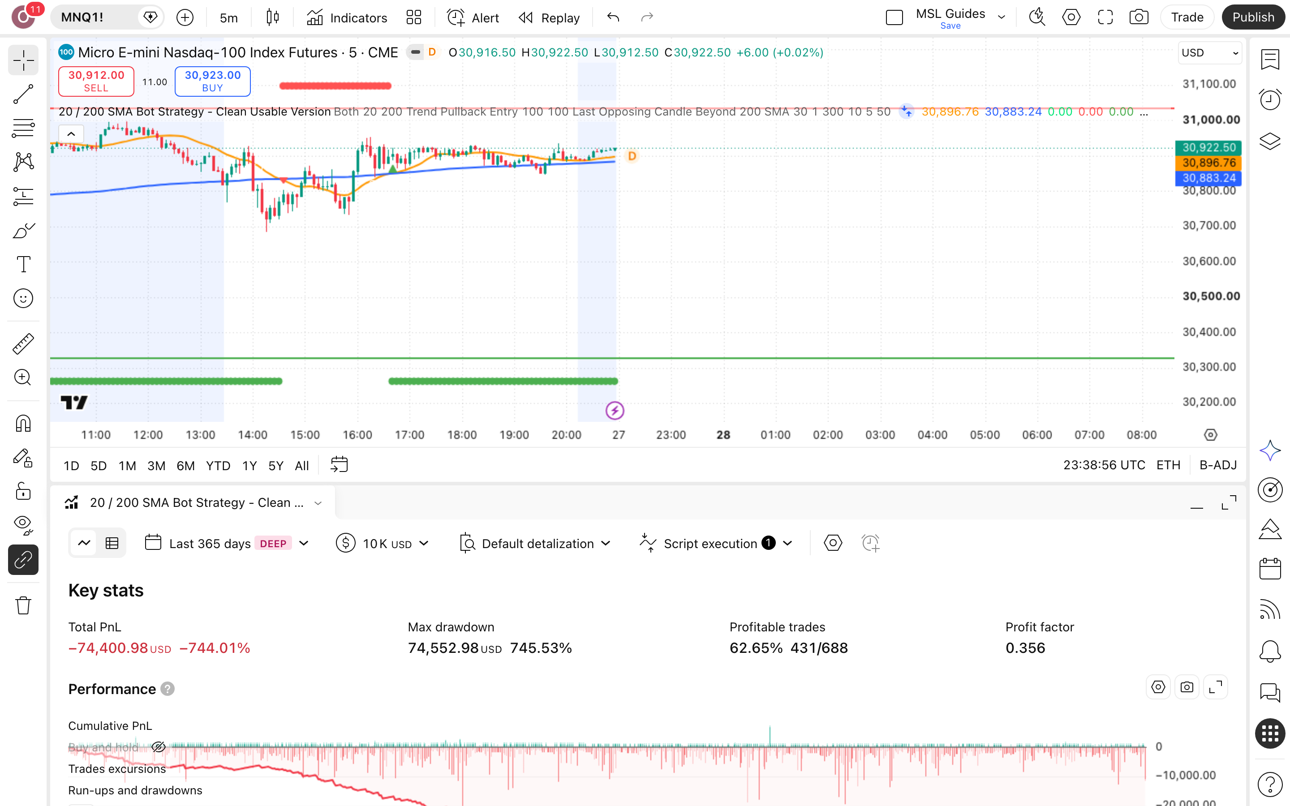Take a chart snapshot with camera
1290x806 pixels.
1139,17
